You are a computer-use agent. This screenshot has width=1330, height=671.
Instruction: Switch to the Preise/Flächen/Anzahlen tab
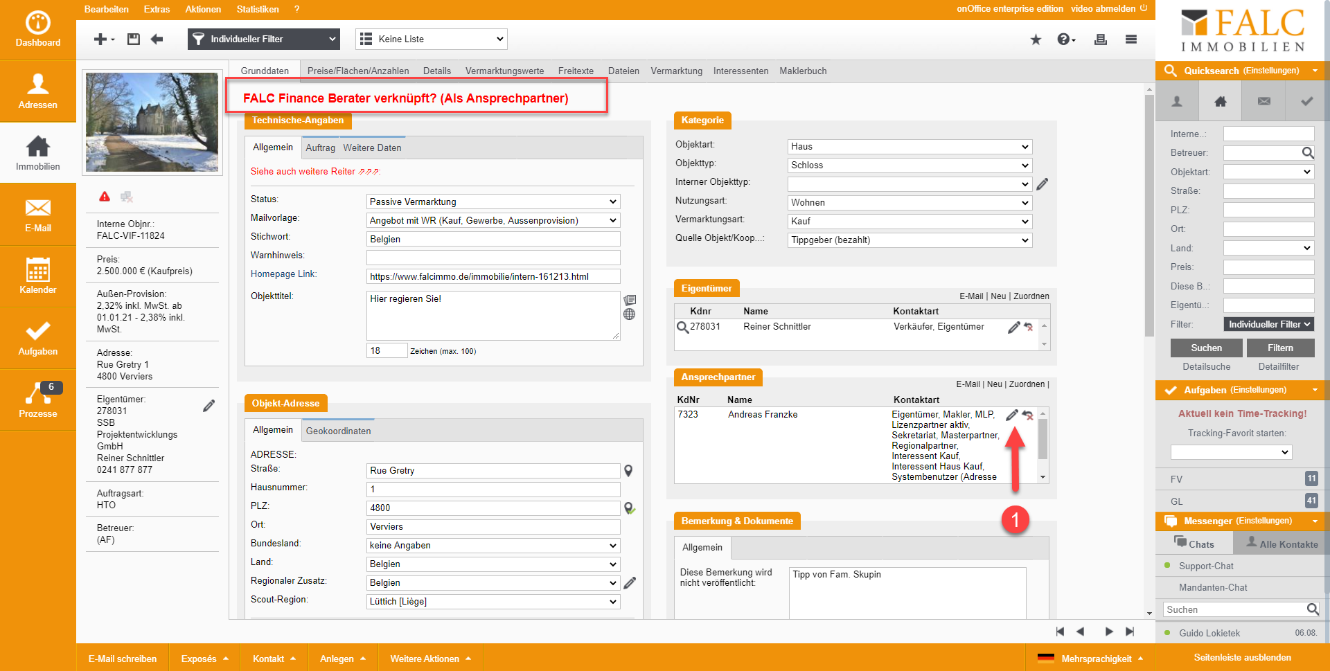click(358, 71)
